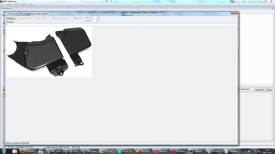Focus the Szerokość width field
The image size is (275, 154).
tap(97, 18)
